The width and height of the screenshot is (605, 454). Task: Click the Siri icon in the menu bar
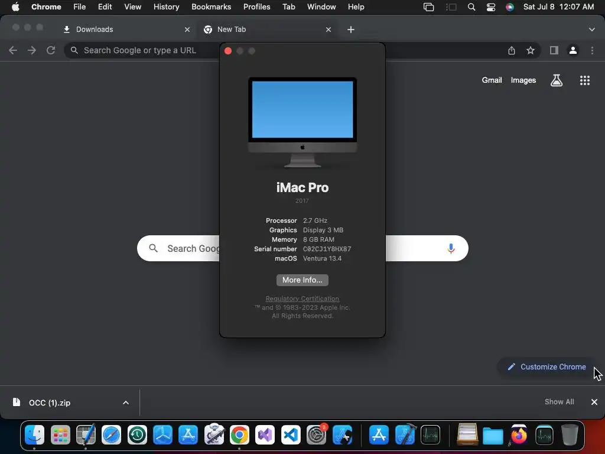510,7
